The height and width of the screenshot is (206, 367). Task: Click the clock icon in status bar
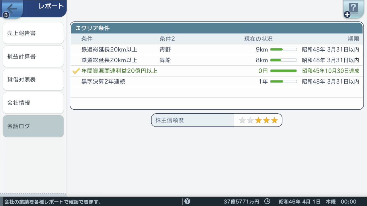click(267, 201)
